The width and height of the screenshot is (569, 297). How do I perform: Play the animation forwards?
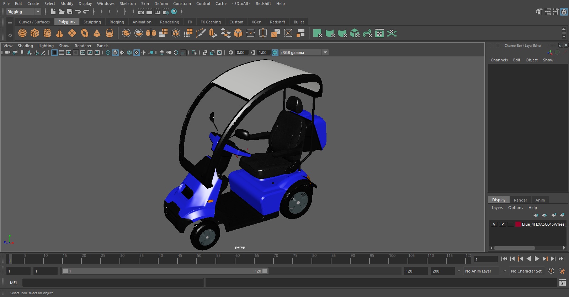(x=537, y=259)
